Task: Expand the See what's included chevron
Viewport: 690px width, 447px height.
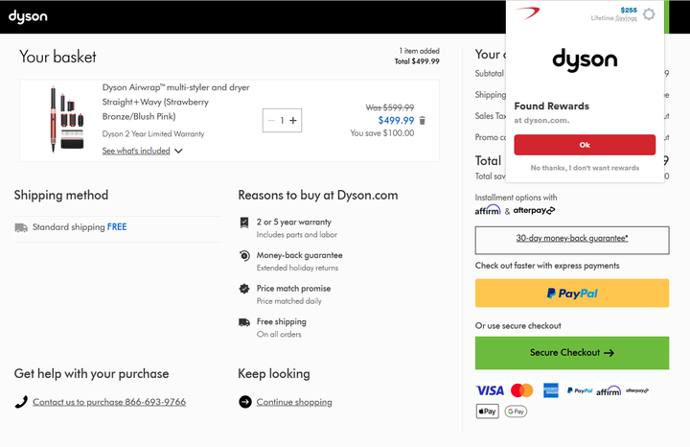Action: [178, 151]
